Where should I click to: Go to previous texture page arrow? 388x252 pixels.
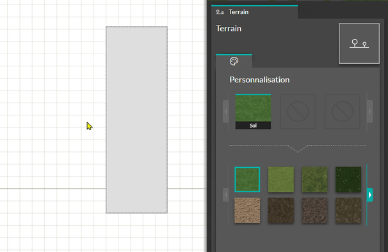click(x=225, y=195)
